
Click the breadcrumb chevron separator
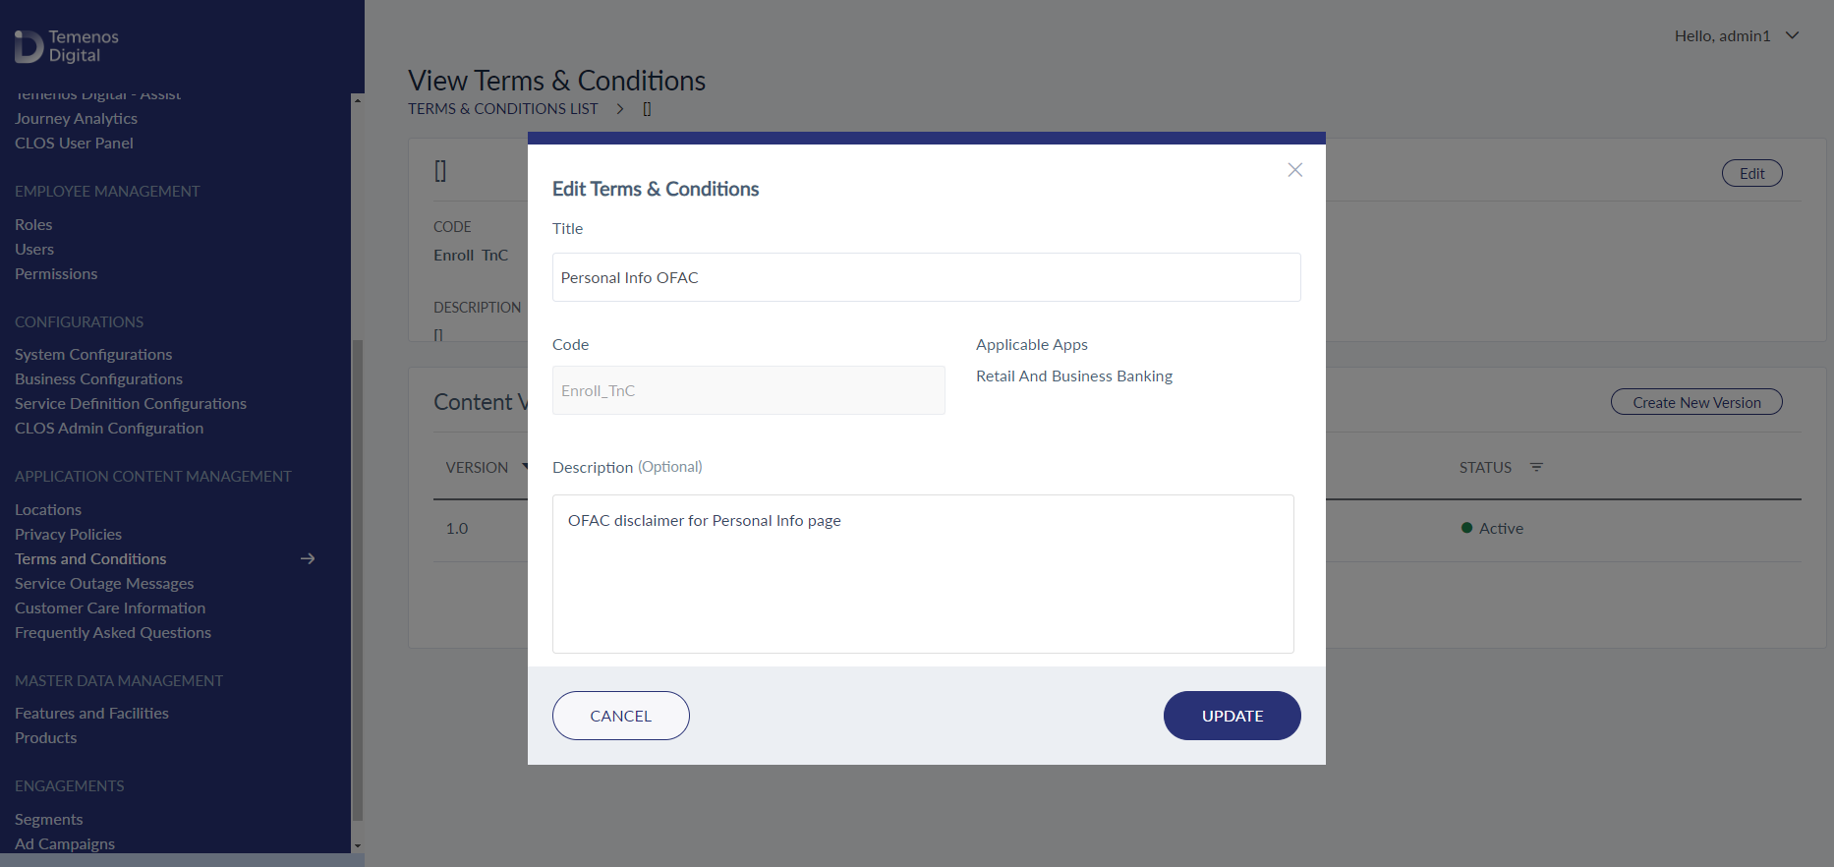tap(620, 109)
